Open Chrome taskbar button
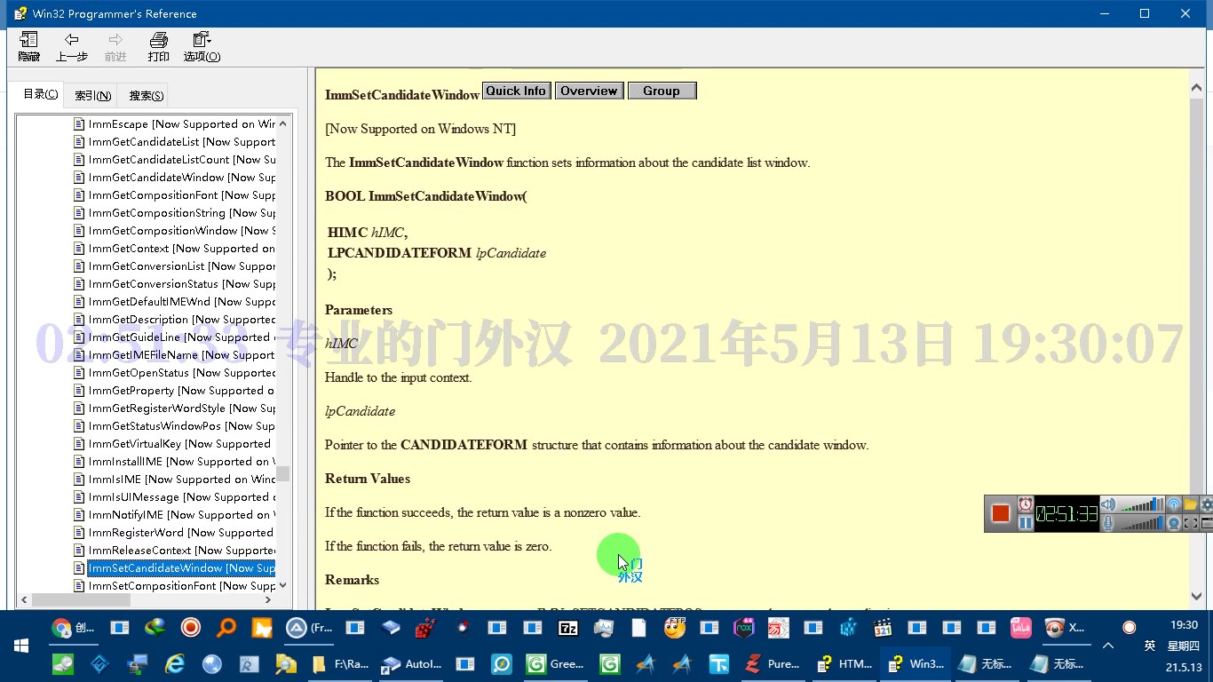Screen dimensions: 1213x682 tap(73, 628)
